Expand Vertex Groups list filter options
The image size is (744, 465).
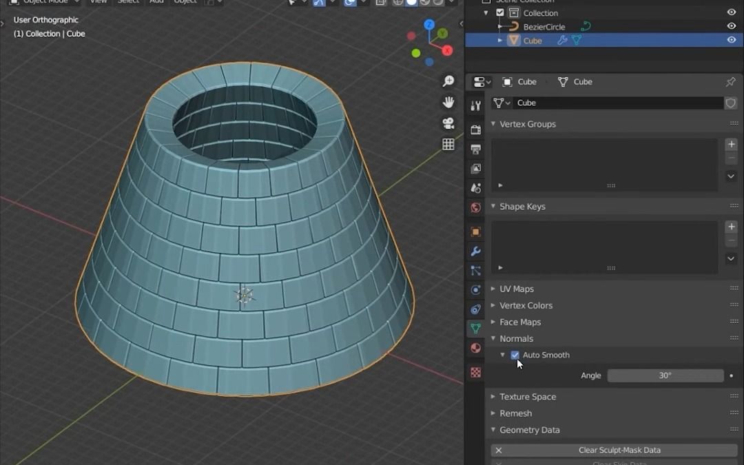(x=501, y=185)
